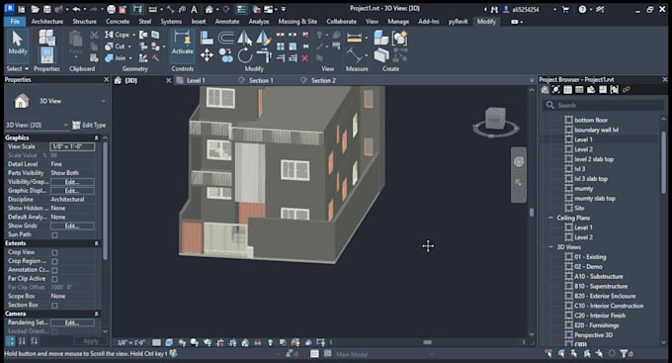
Task: Open the Help question mark icon
Action: 582,9
